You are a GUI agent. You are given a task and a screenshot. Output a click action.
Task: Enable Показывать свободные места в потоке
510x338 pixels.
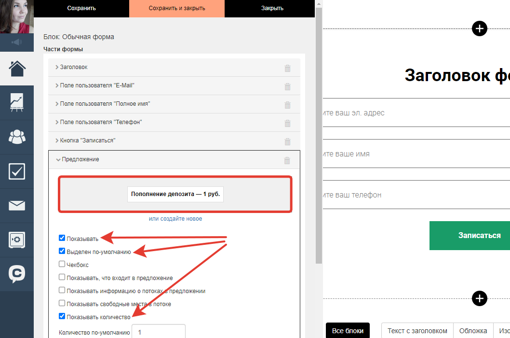(x=62, y=303)
